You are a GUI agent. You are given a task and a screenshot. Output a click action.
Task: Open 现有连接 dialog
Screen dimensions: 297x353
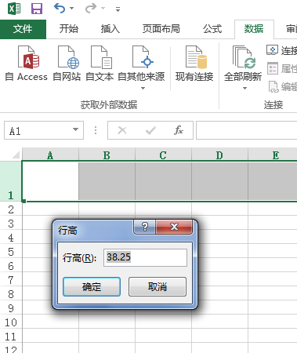[194, 63]
